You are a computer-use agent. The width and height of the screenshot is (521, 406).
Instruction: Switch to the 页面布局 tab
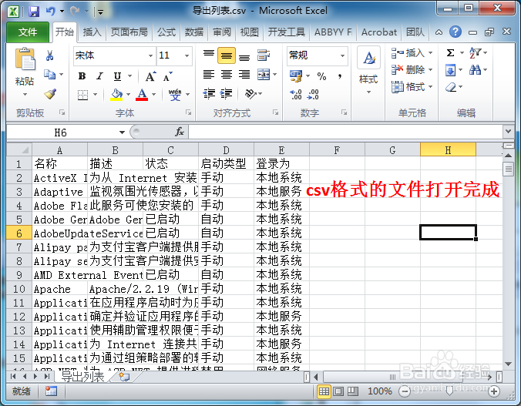click(x=129, y=32)
